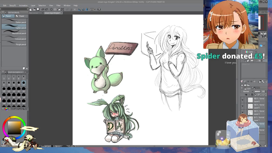The image size is (272, 153).
Task: Click the Redo arrow in the toolbar
Action: point(46,9)
